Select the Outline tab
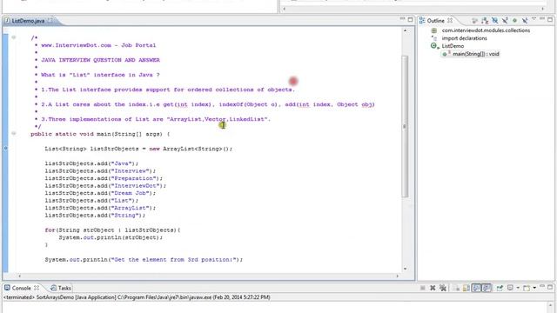 [435, 21]
